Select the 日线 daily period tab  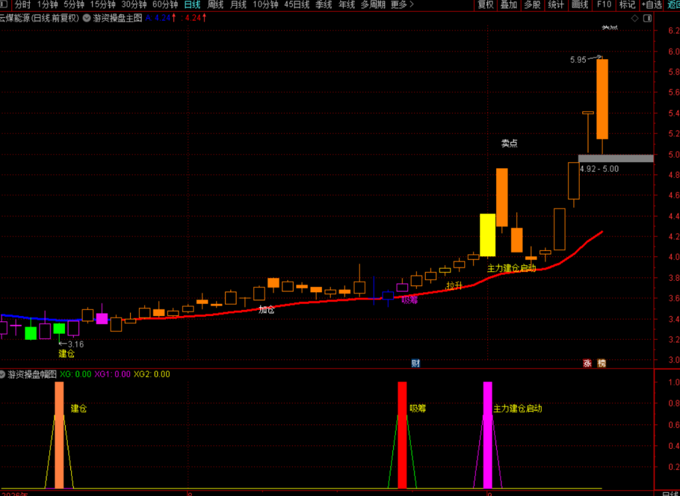point(192,5)
